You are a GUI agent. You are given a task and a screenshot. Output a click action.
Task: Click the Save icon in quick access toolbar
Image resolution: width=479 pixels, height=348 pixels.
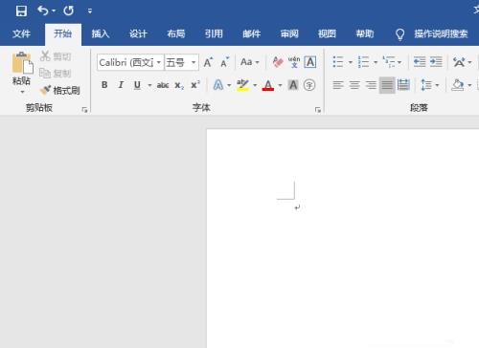point(21,11)
